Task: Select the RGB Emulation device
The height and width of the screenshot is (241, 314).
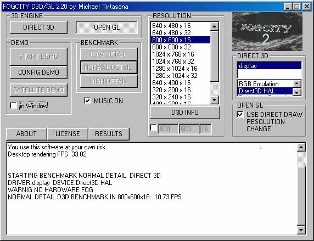Action: pyautogui.click(x=265, y=84)
